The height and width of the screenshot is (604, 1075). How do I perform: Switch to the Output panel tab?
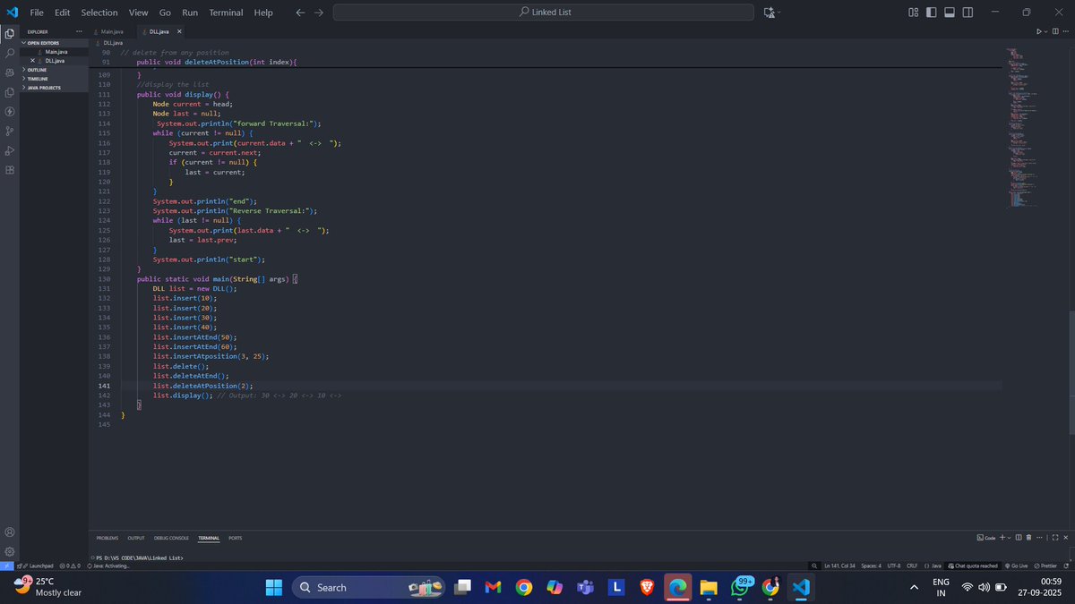136,538
